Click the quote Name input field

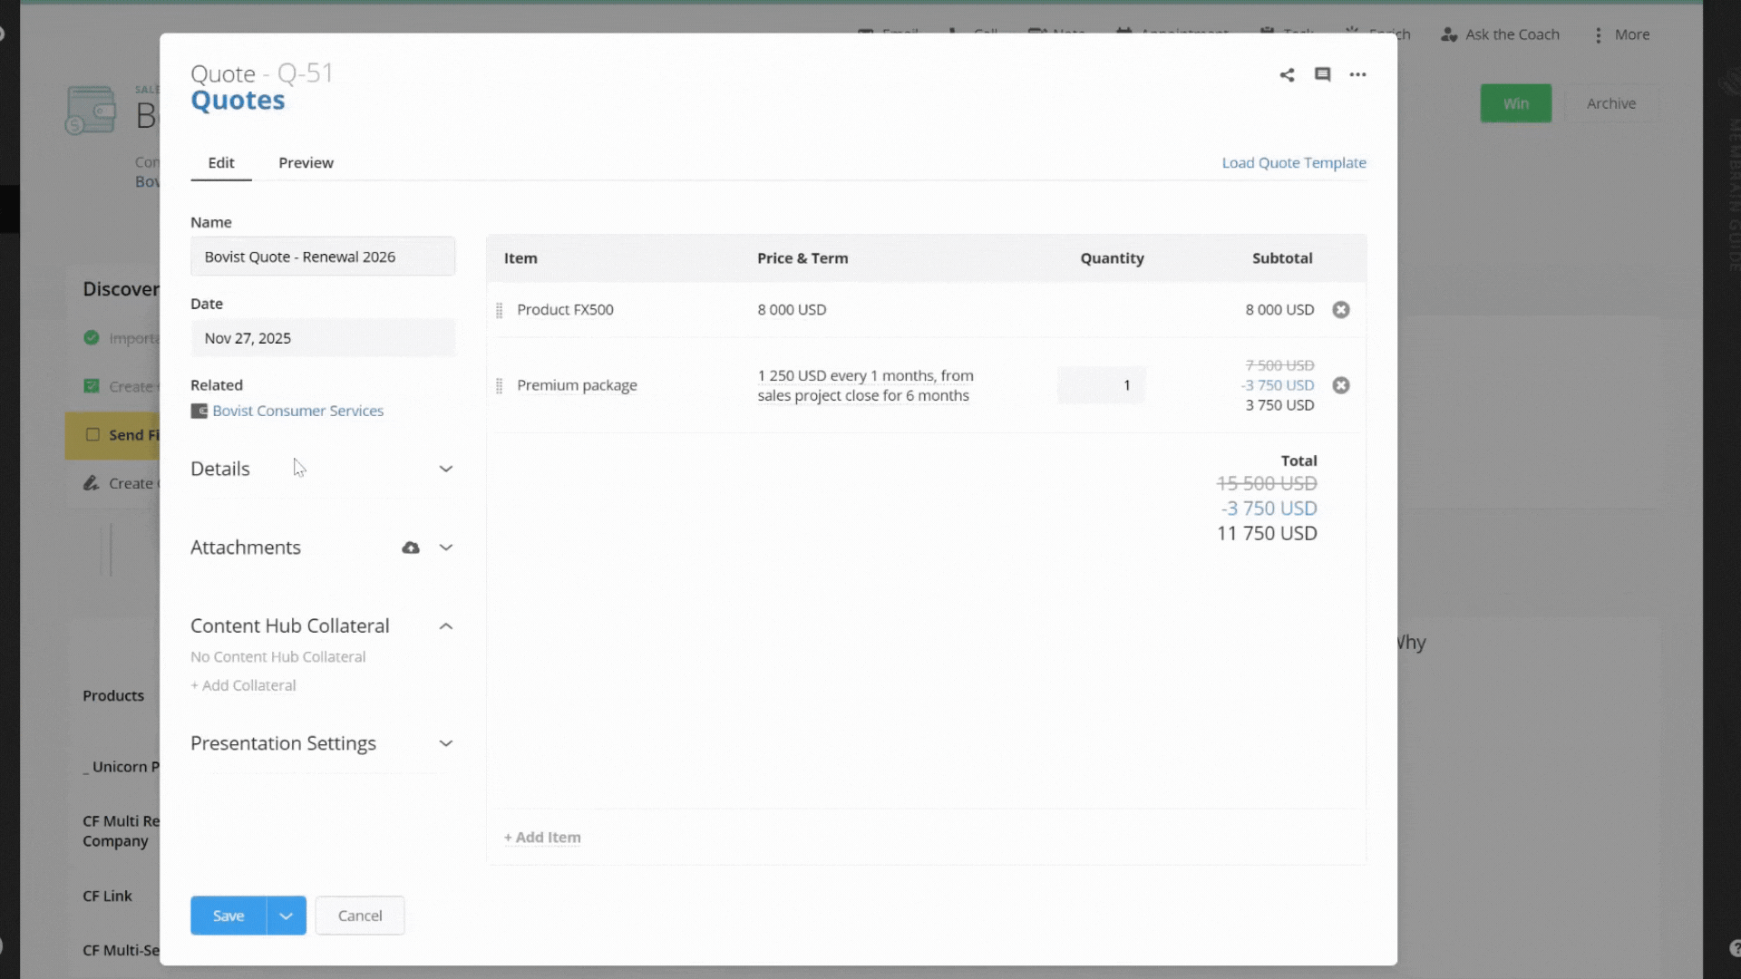coord(323,257)
